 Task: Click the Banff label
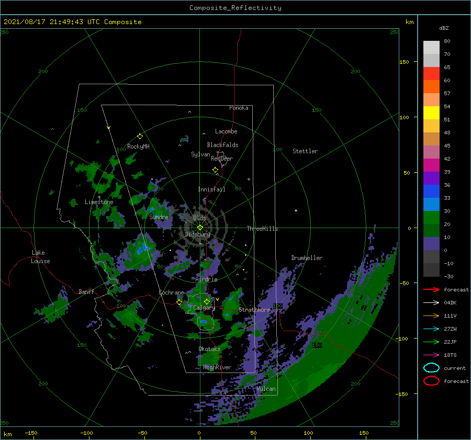[86, 291]
